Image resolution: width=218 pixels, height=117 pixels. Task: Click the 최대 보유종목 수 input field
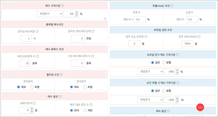pos(25,63)
